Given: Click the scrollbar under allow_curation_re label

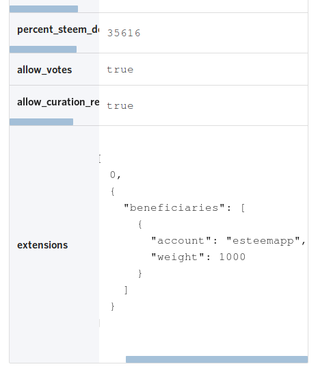Looking at the screenshot, I should [x=42, y=122].
